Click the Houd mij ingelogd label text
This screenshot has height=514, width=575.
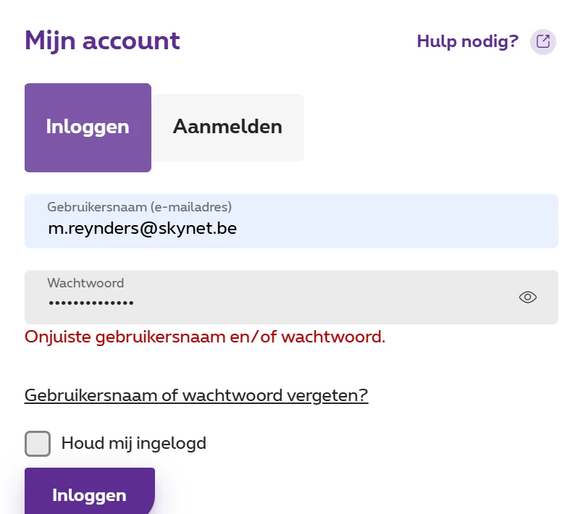click(134, 443)
